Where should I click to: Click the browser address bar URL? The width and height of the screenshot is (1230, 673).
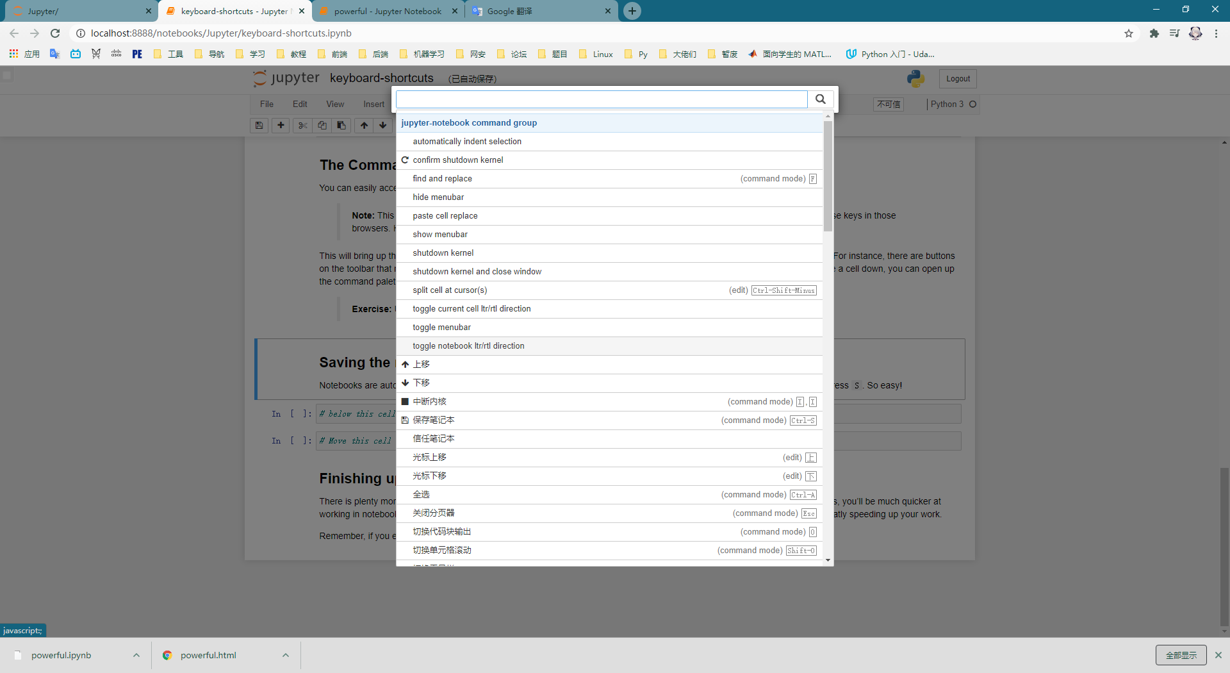tap(221, 33)
